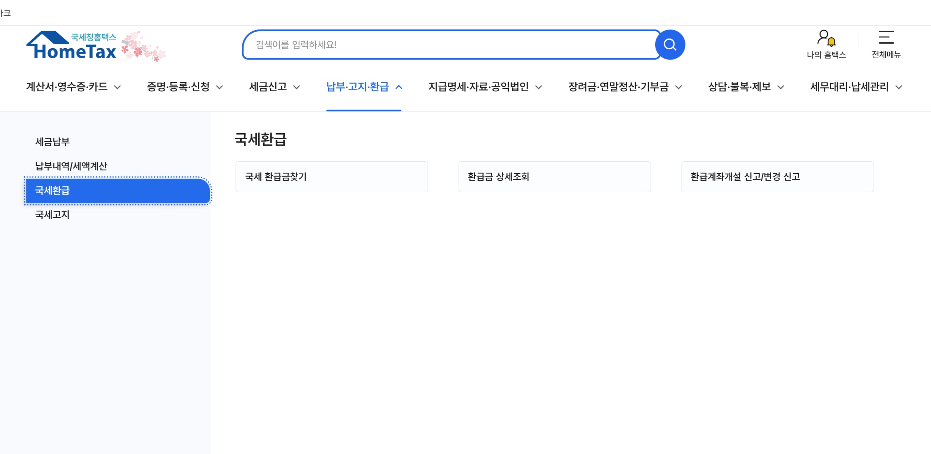Viewport: 931px width, 454px height.
Task: Collapse the 납부·고지·환급 menu
Action: click(364, 87)
